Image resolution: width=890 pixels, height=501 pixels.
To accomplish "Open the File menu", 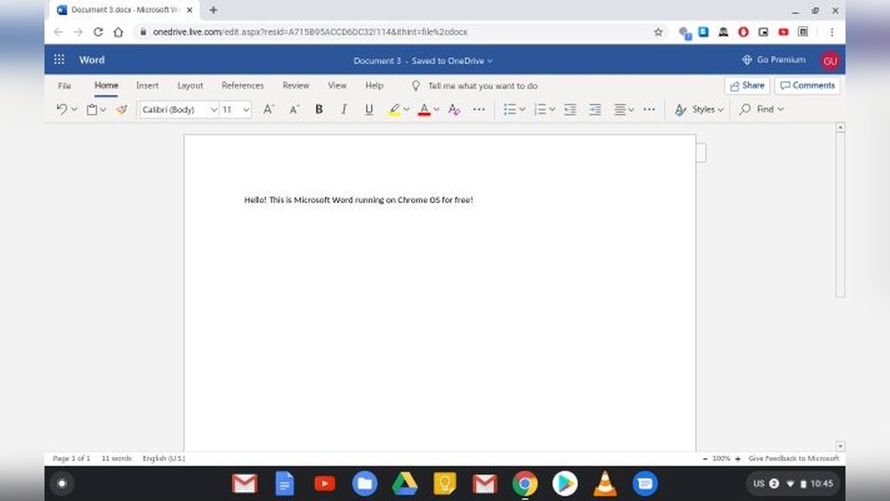I will (x=64, y=85).
